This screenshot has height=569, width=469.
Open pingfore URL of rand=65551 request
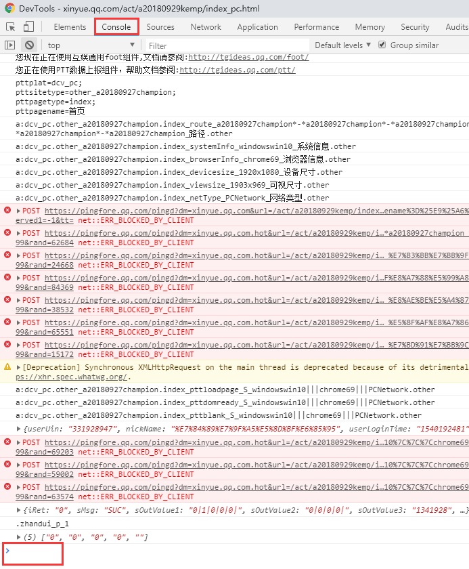click(x=256, y=322)
